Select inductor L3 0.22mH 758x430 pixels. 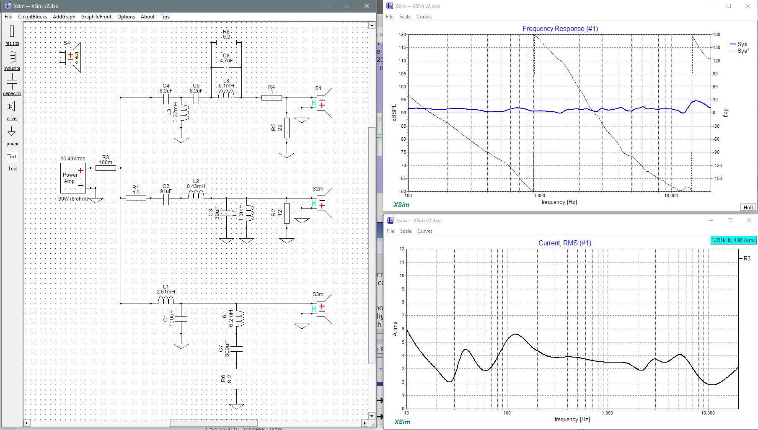[184, 113]
